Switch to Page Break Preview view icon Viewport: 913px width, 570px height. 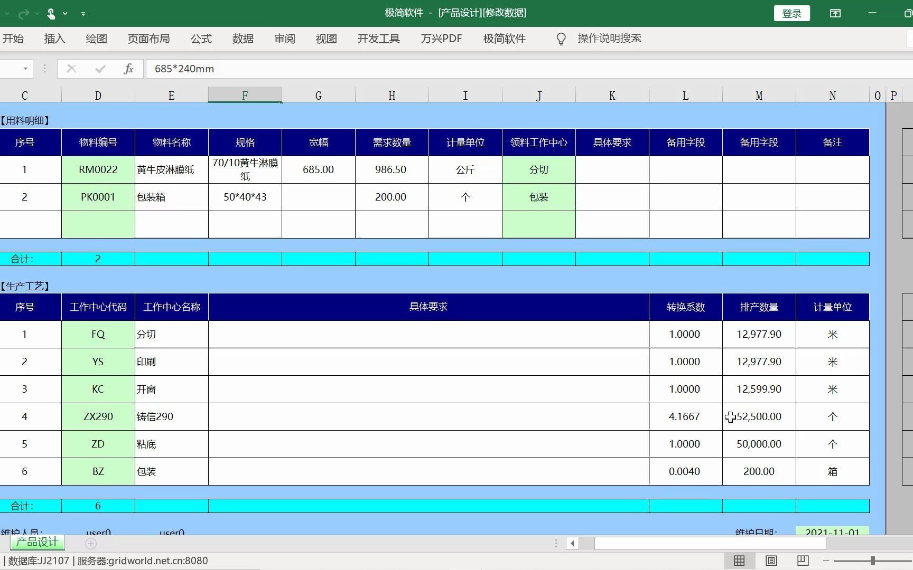coord(803,560)
